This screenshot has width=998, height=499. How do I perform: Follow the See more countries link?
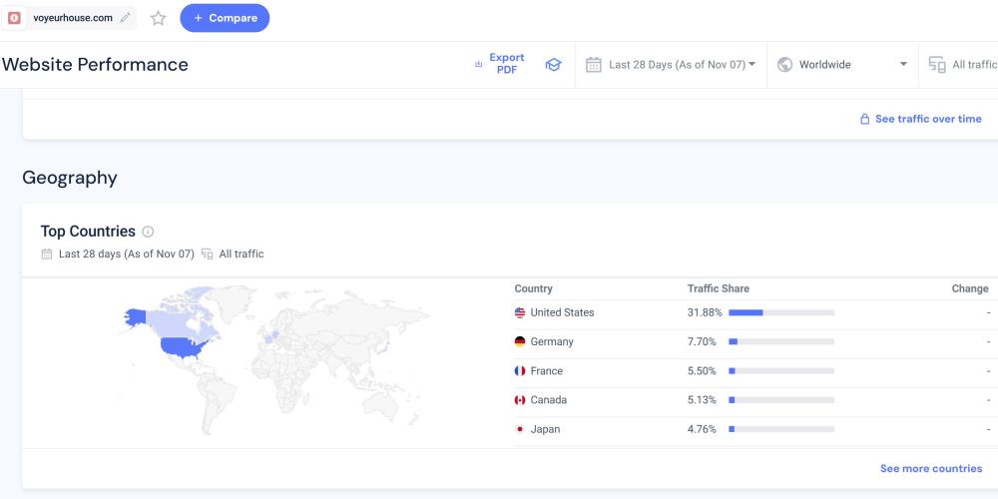click(930, 468)
